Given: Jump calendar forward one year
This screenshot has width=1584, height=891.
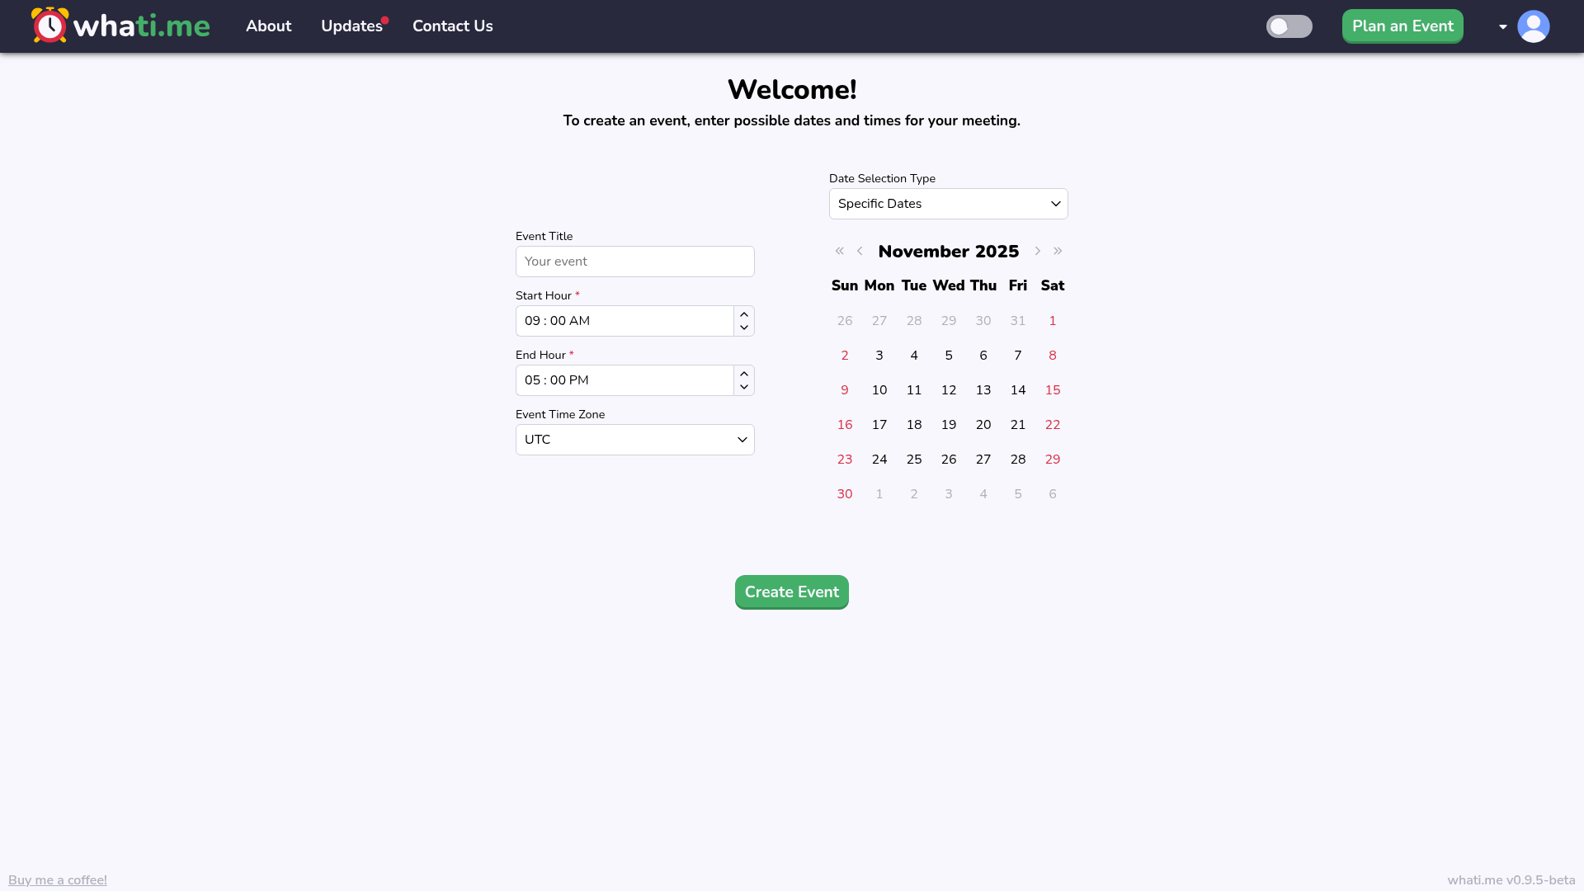Looking at the screenshot, I should (x=1058, y=251).
